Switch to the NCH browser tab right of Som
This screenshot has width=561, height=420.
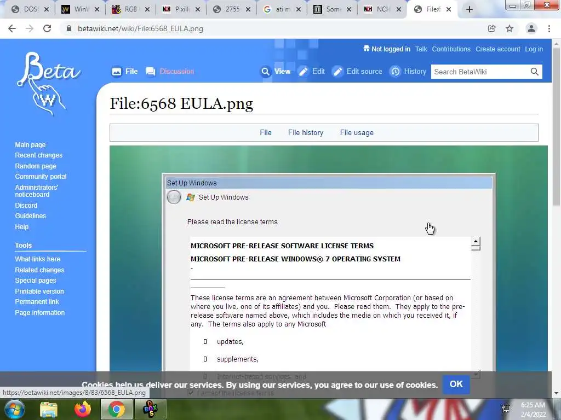click(382, 9)
